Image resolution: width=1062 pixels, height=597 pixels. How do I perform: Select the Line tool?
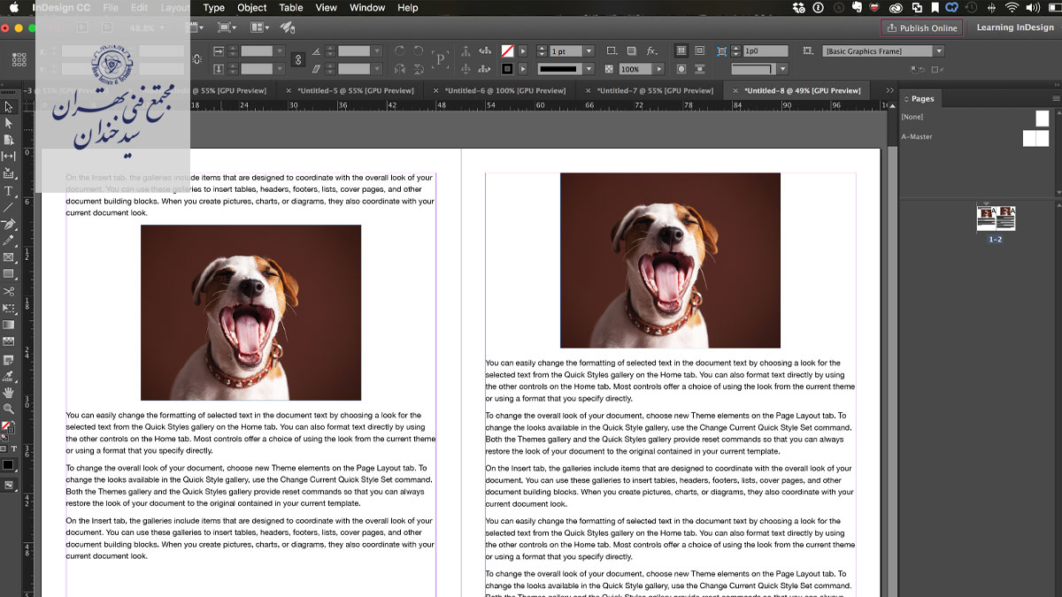(9, 207)
